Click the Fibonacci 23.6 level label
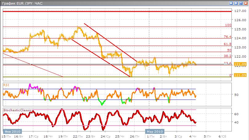Screen dimensions: 249x140 (x=227, y=63)
